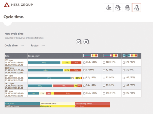Check the 15 / 87% checkbox
The height and width of the screenshot is (114, 153).
pos(124,70)
